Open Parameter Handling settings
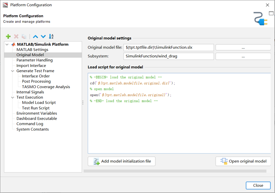275x193 pixels. (34, 60)
